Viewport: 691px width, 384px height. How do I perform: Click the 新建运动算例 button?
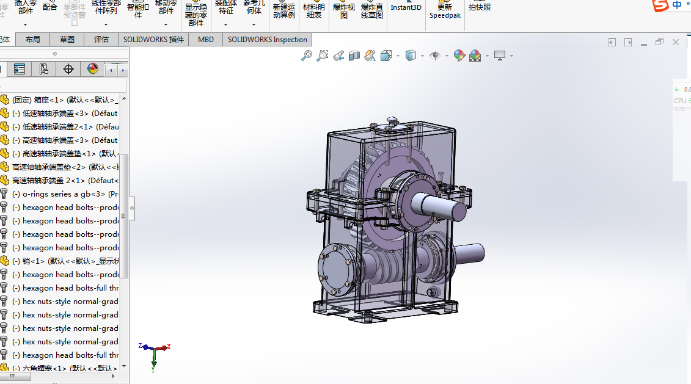pyautogui.click(x=284, y=11)
